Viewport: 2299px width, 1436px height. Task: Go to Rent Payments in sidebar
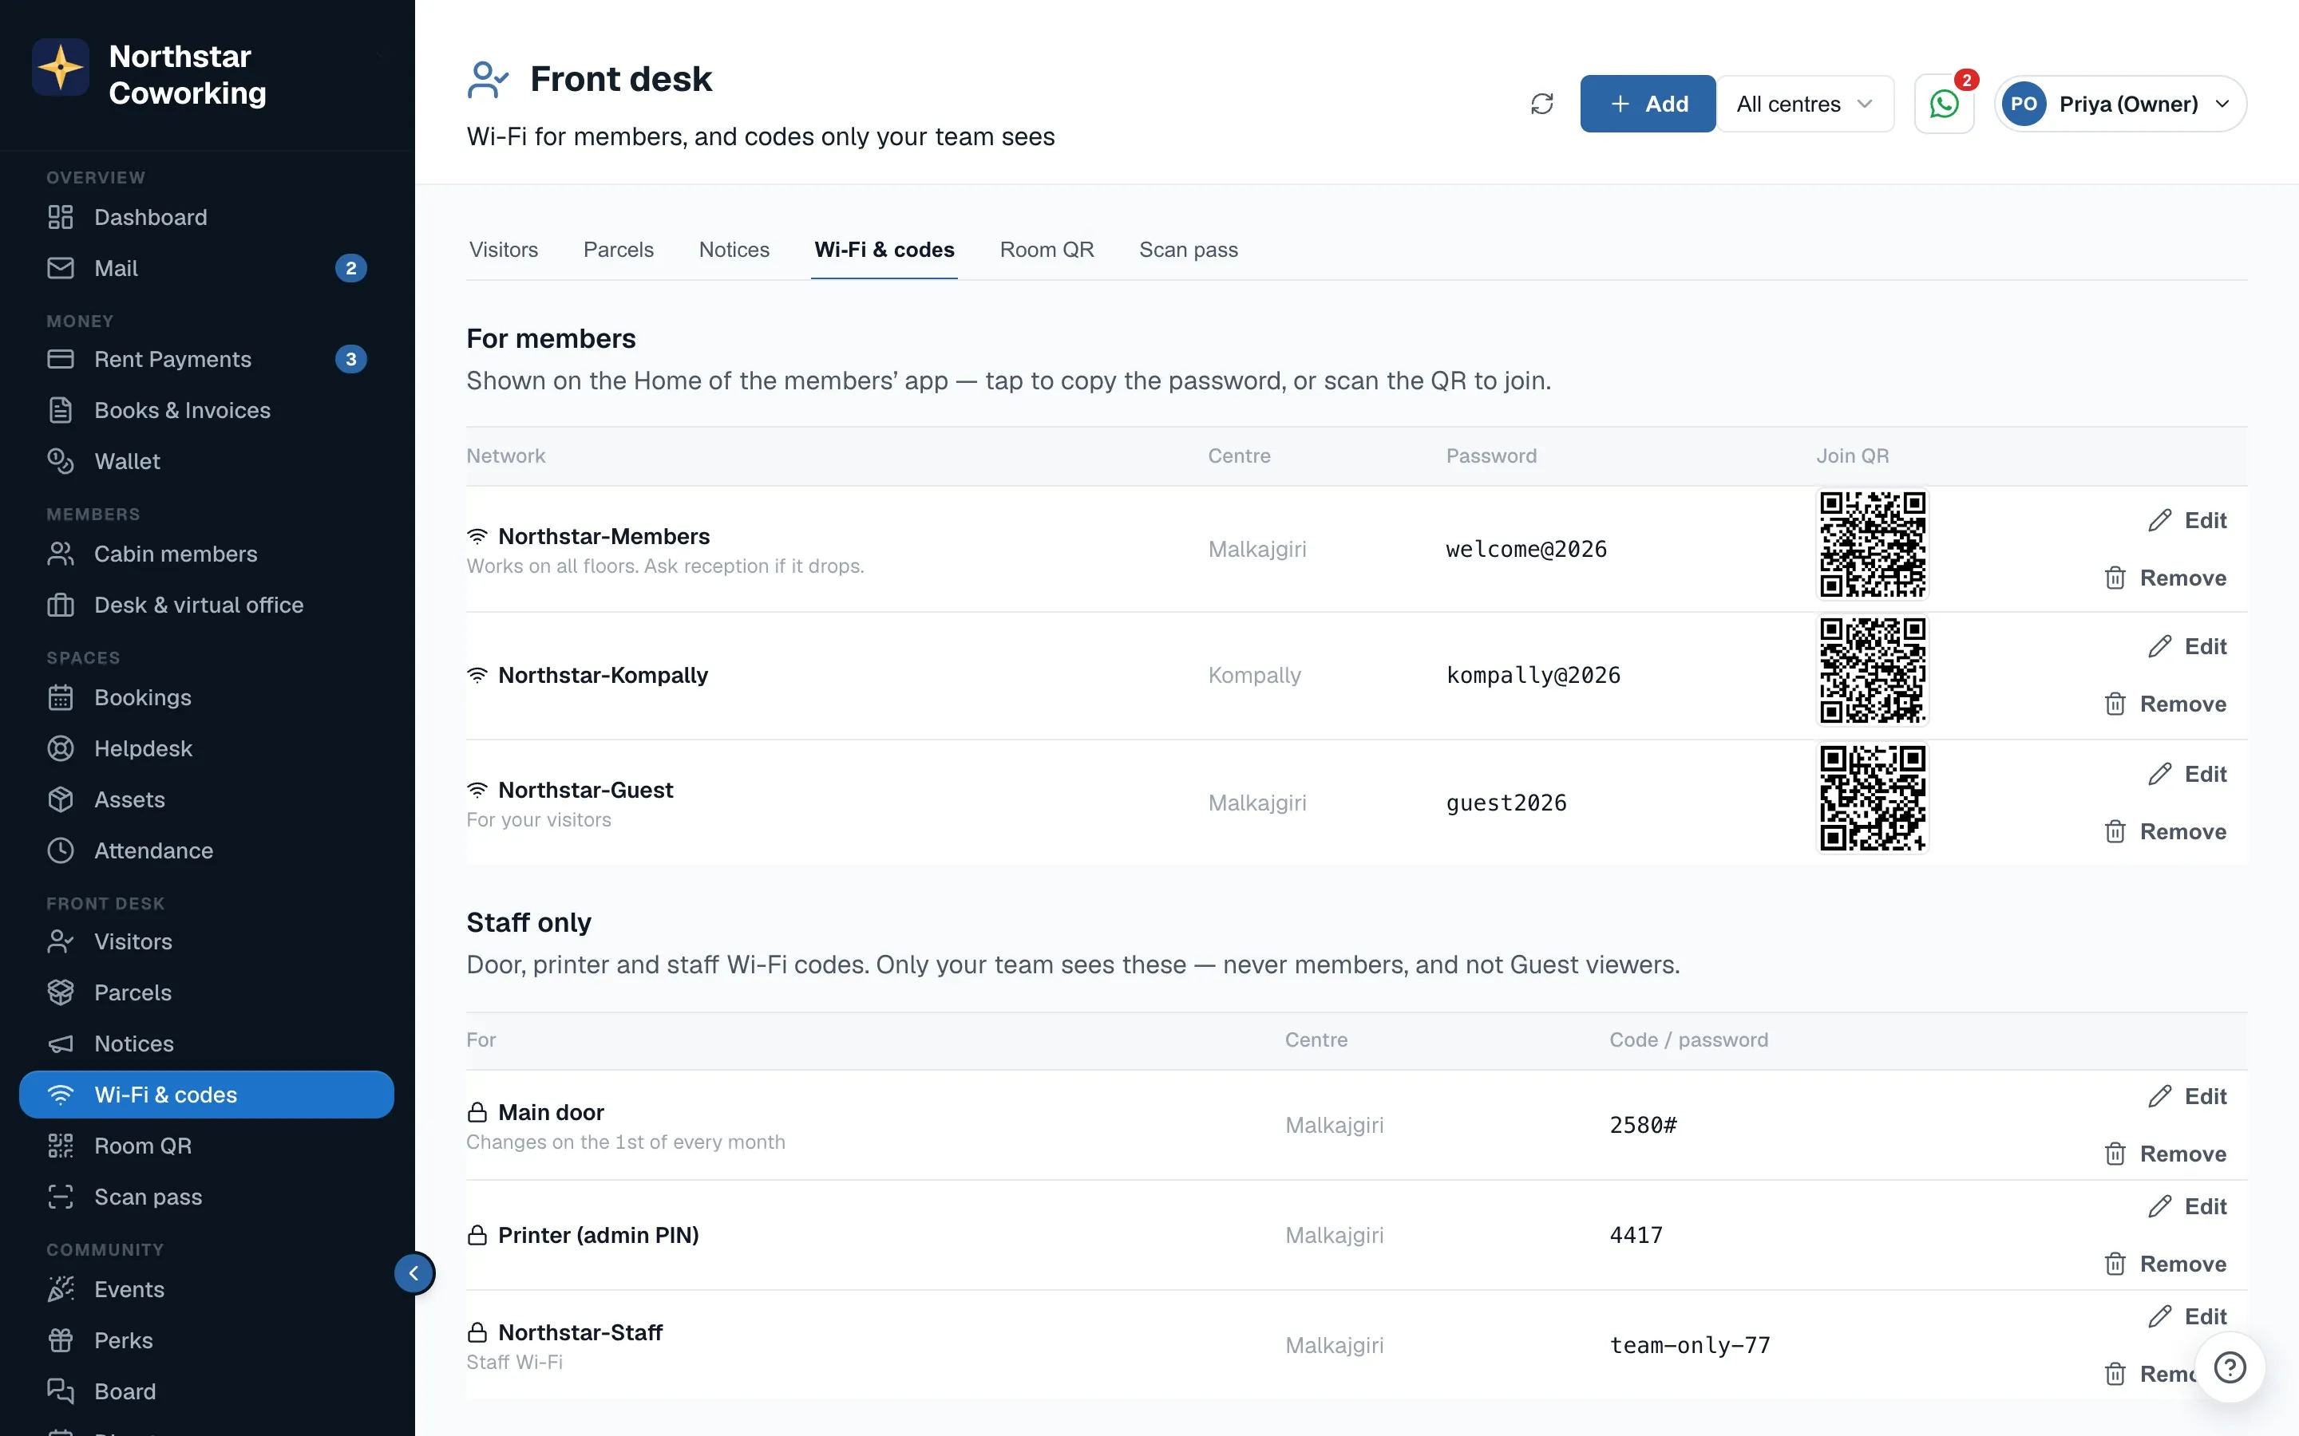206,360
